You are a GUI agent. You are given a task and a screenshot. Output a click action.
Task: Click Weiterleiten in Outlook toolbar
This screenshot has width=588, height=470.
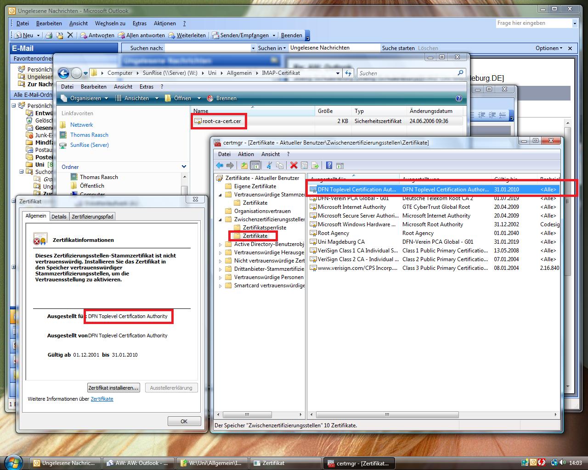click(x=187, y=35)
